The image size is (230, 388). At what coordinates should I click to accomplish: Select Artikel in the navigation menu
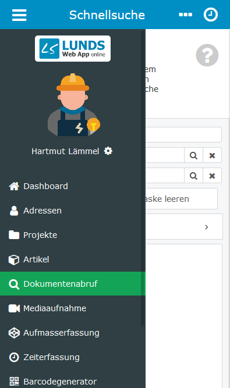(73, 259)
